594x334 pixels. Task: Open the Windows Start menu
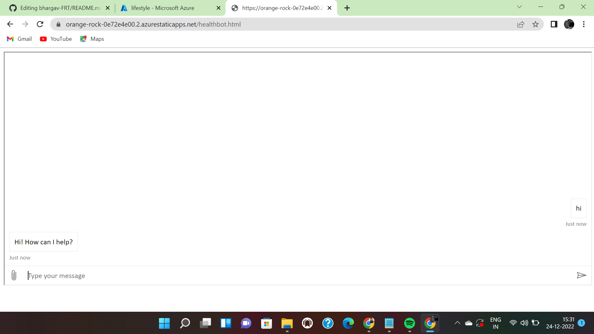(x=164, y=323)
